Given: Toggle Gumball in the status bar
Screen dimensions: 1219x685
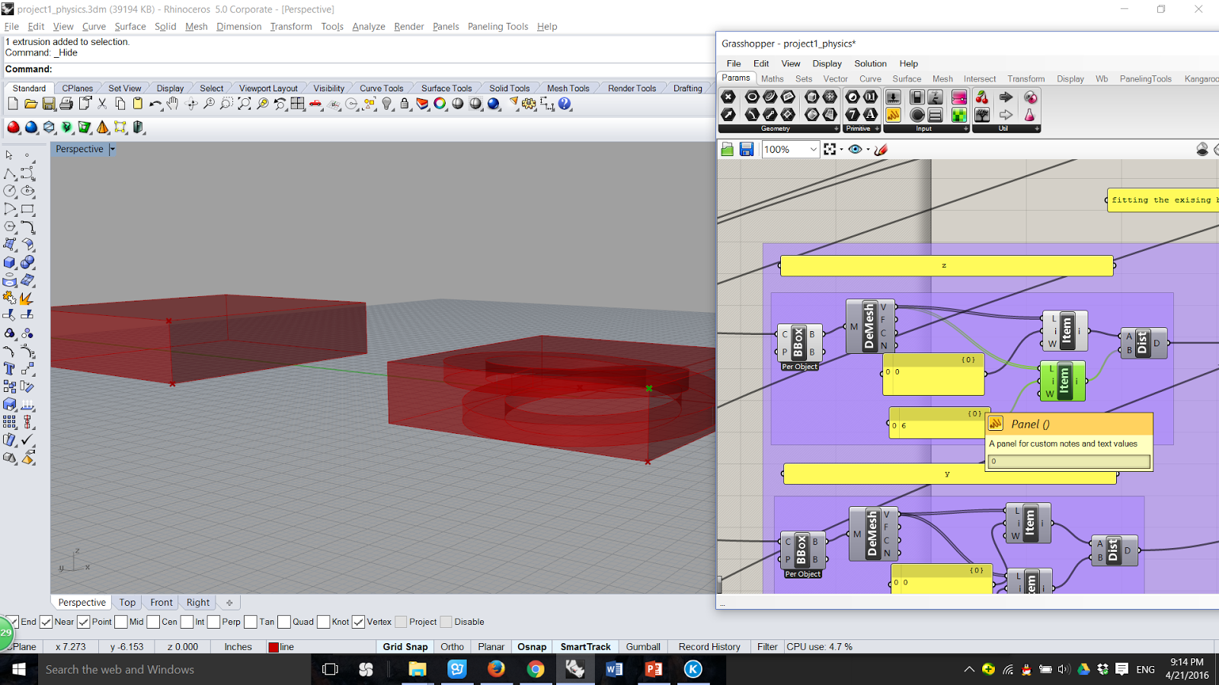Looking at the screenshot, I should pyautogui.click(x=642, y=646).
